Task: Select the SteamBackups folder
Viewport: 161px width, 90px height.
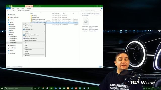Action: click(x=35, y=17)
